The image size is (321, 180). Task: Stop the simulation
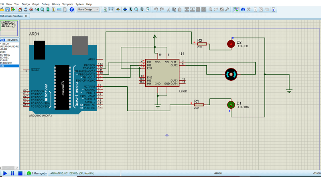tap(20, 173)
